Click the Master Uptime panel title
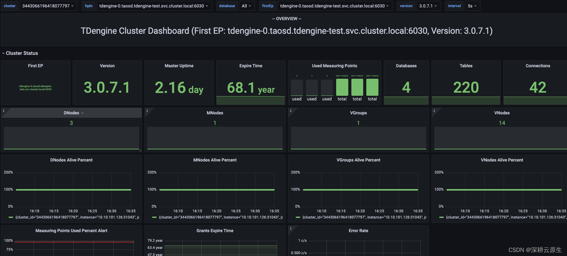 tap(179, 66)
